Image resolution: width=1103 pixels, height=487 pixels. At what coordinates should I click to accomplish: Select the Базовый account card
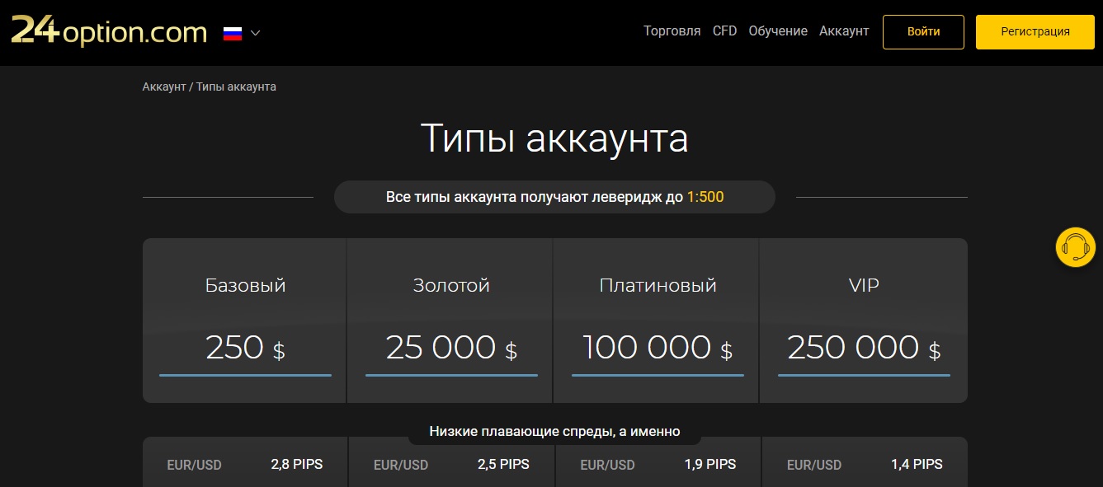pos(245,320)
